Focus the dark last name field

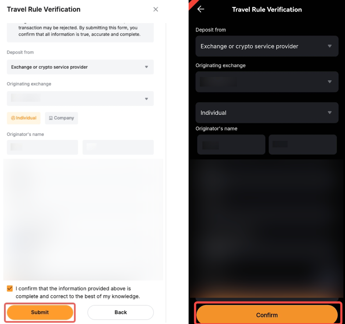(x=303, y=145)
